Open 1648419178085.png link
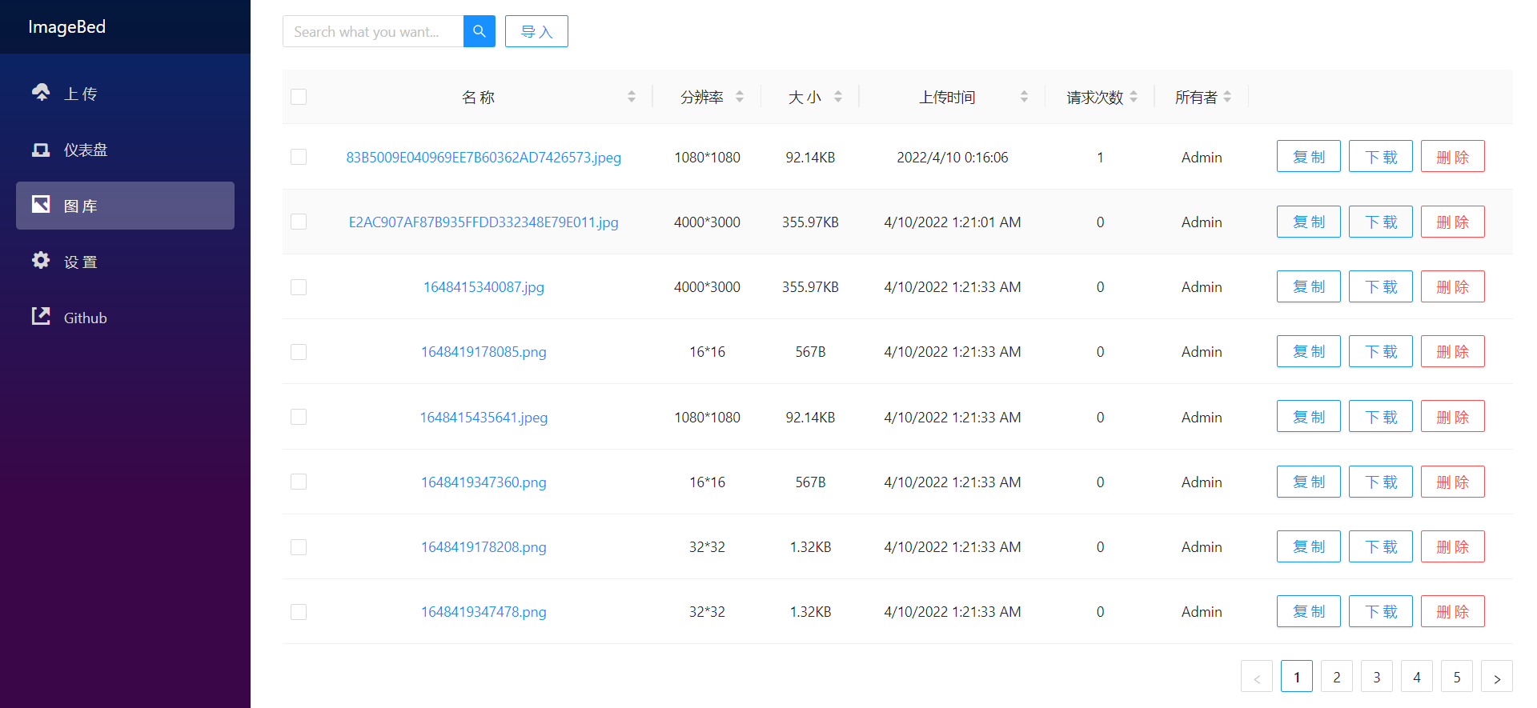This screenshot has width=1537, height=708. coord(484,352)
